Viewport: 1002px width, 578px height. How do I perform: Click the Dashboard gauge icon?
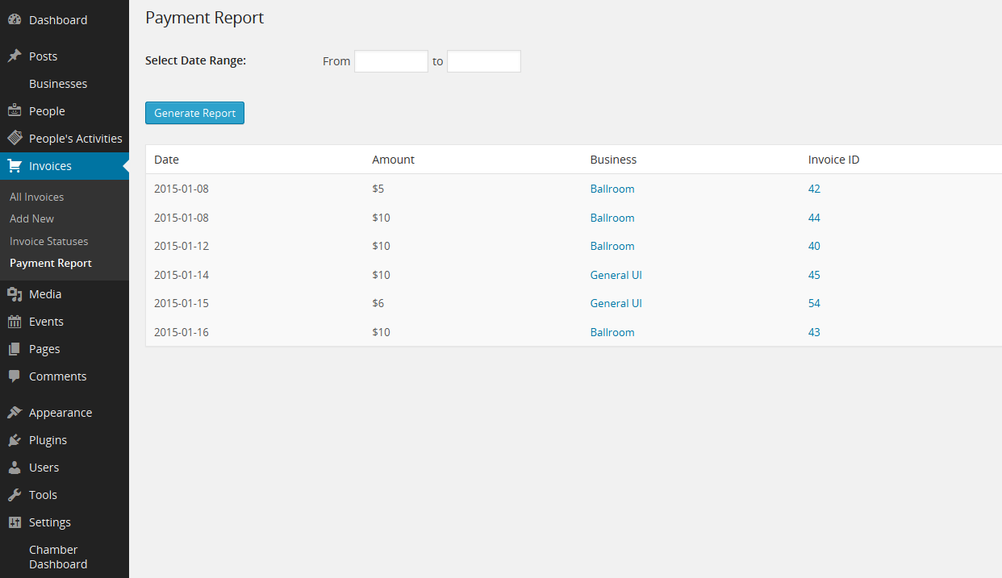[15, 20]
